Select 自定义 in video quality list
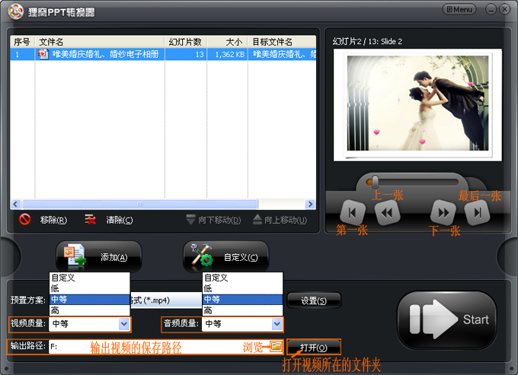Viewport: 518px width, 375px height. pos(90,278)
